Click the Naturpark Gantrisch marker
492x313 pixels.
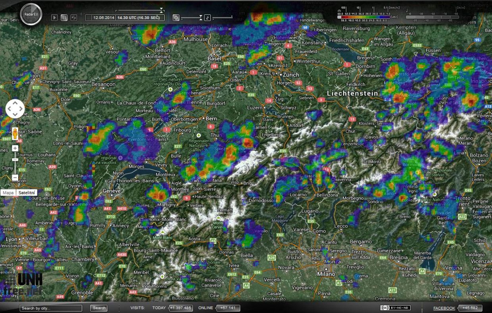[x=198, y=136]
